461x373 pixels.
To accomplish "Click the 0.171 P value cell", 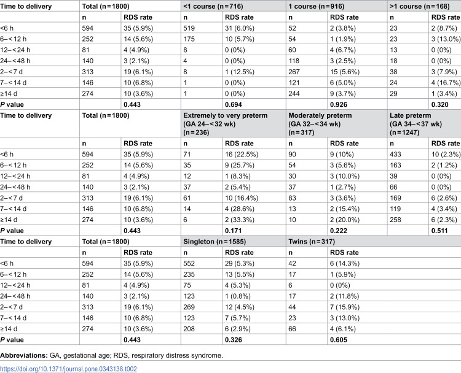I will click(233, 231).
